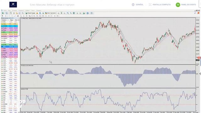Switch timeframe to M15

[40, 16]
